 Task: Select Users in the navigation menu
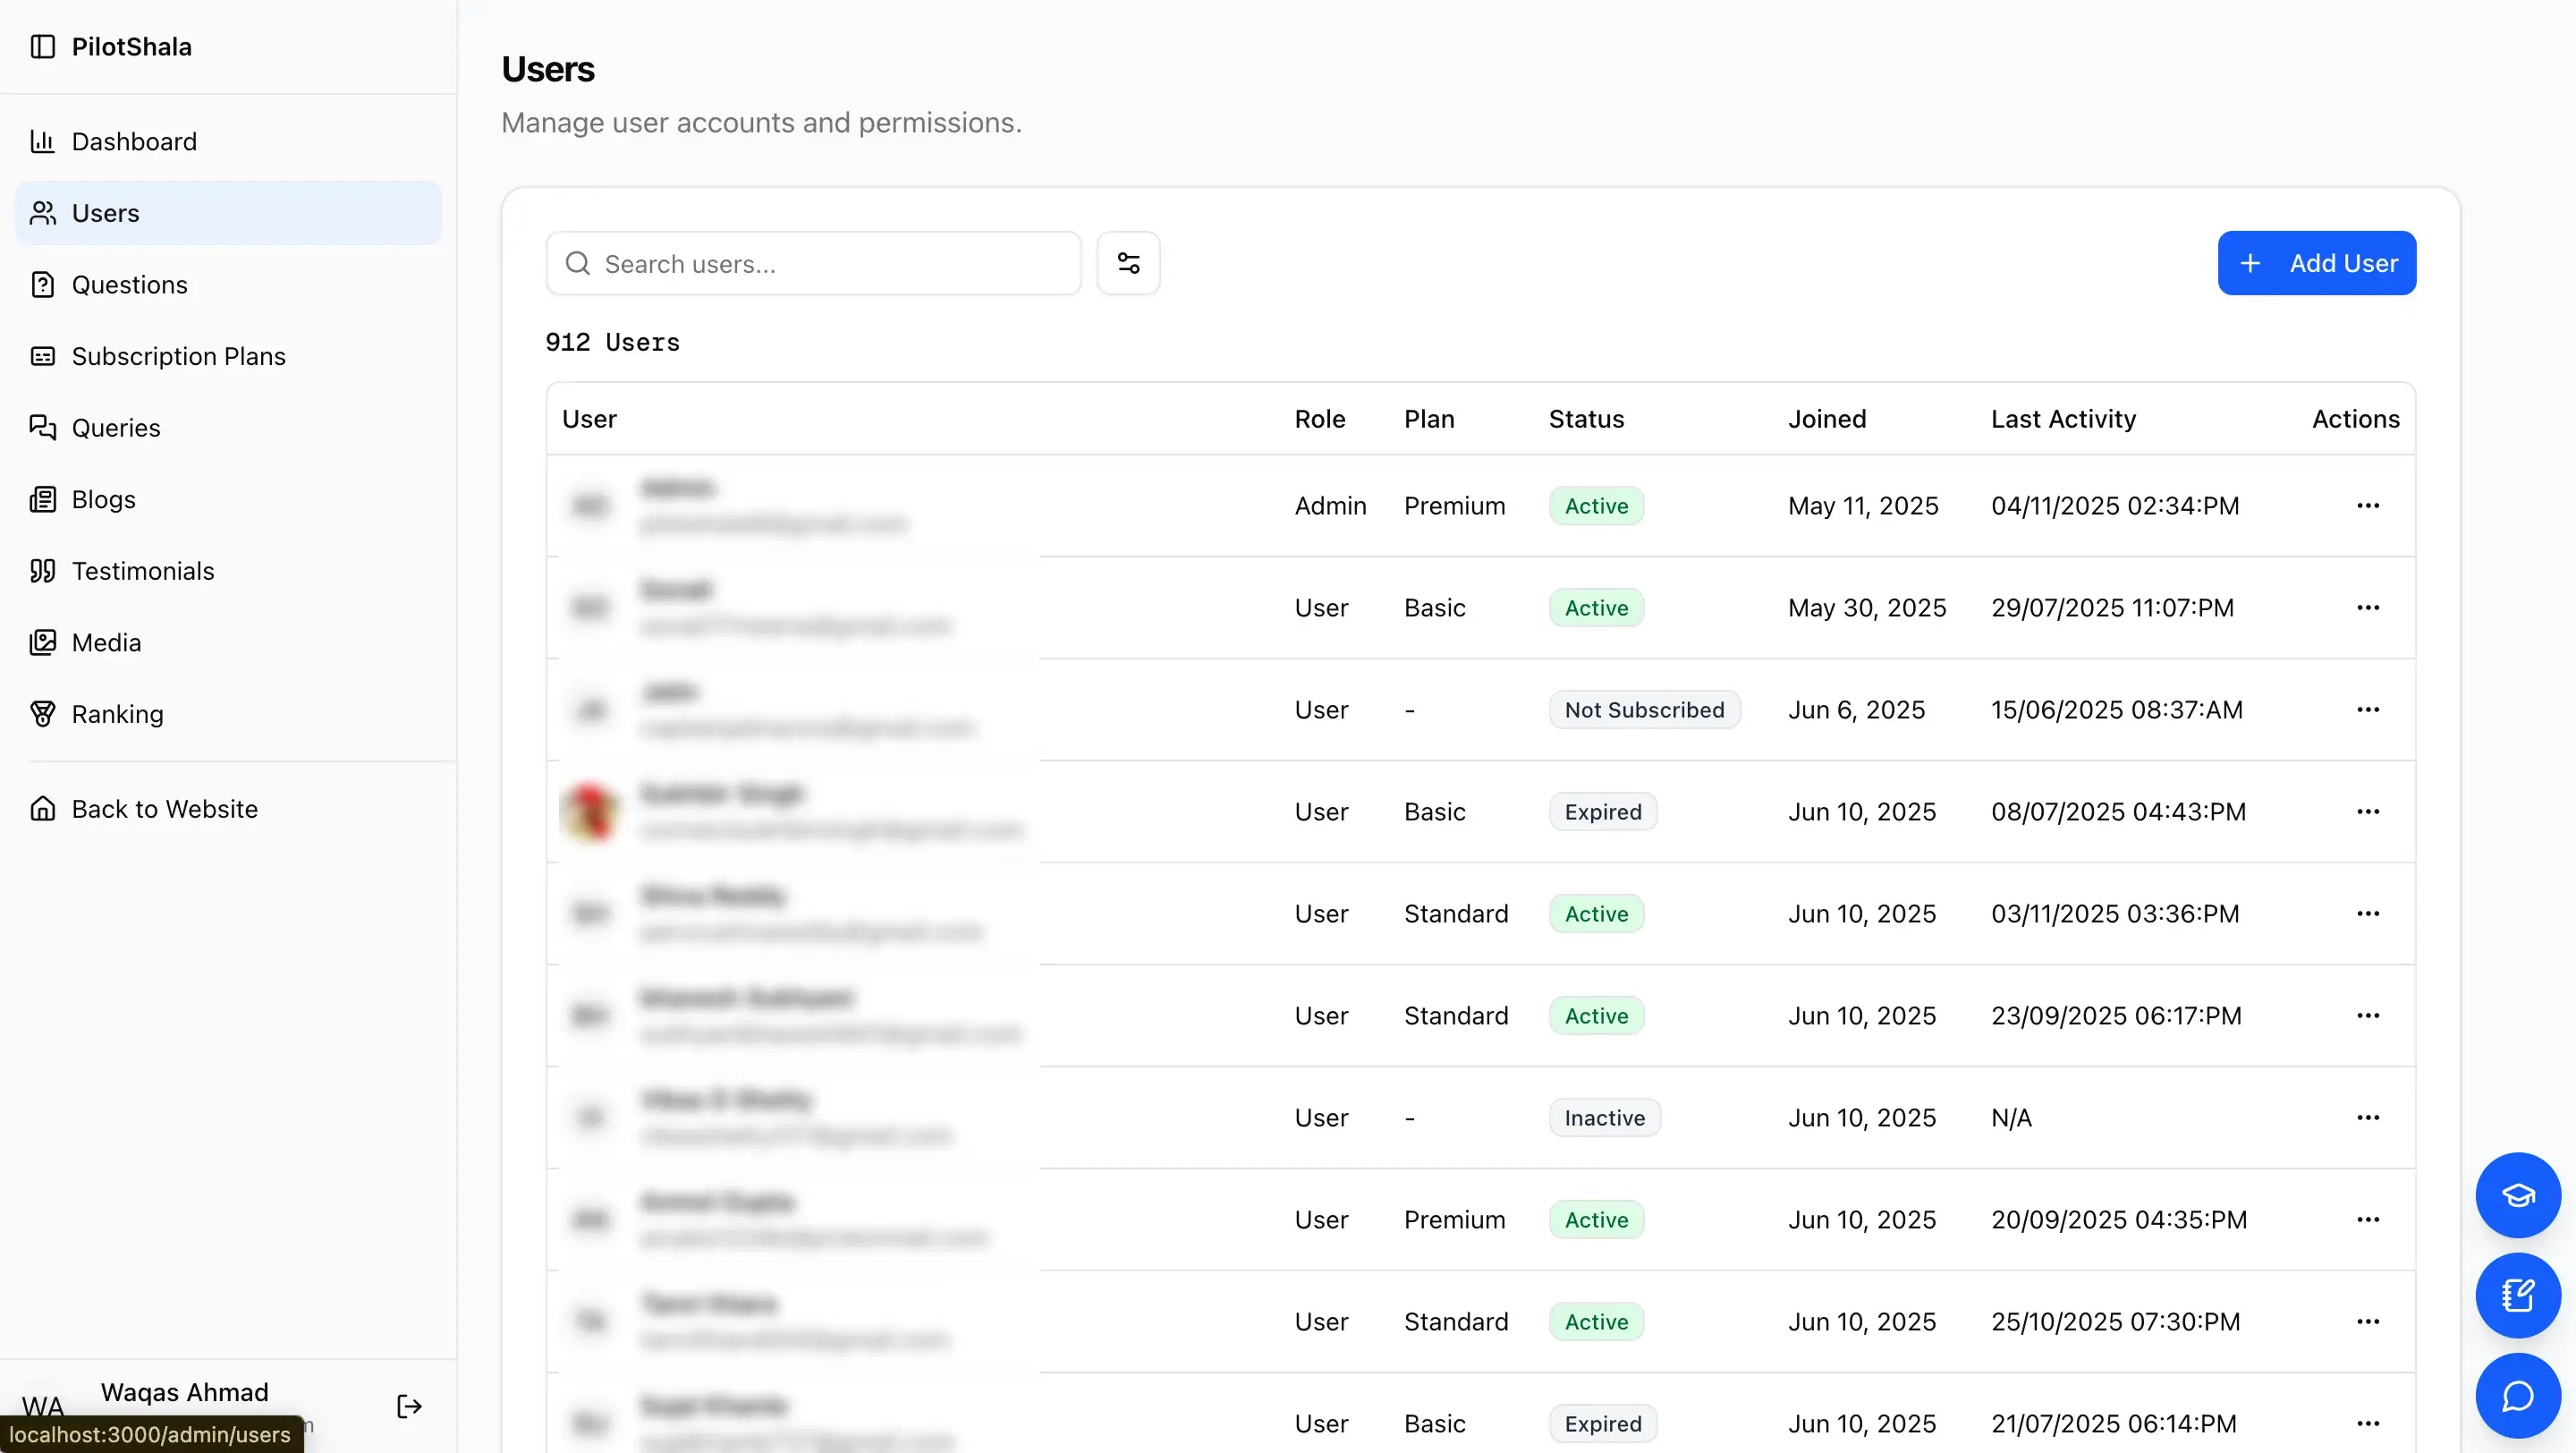[x=105, y=212]
